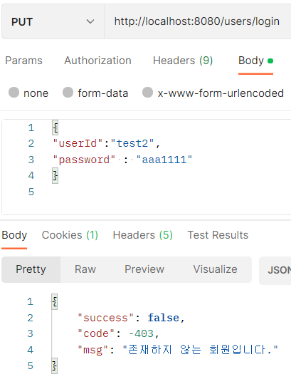View the Cookies (1) tab
This screenshot has height=389, width=291.
[x=70, y=235]
